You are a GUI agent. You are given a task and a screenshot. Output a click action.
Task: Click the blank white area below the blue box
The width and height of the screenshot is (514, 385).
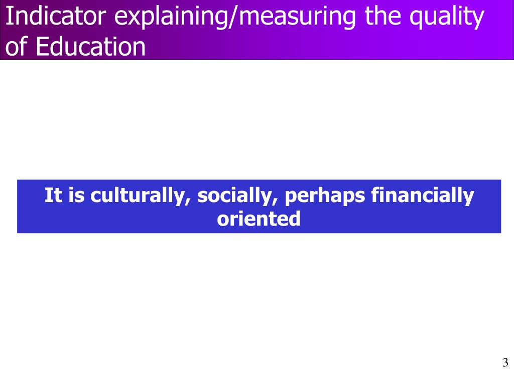pos(257,295)
